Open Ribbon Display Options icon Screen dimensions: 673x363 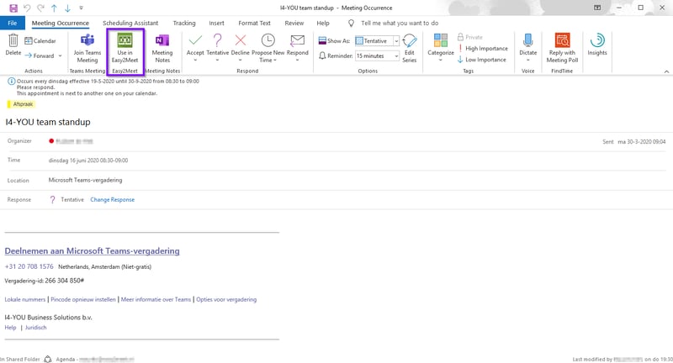[x=597, y=8]
